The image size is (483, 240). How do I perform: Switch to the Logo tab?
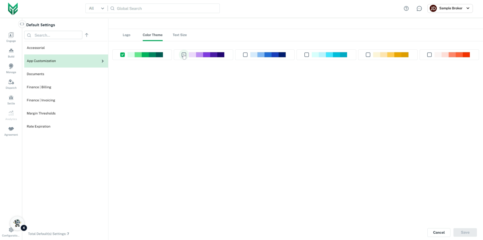[127, 35]
